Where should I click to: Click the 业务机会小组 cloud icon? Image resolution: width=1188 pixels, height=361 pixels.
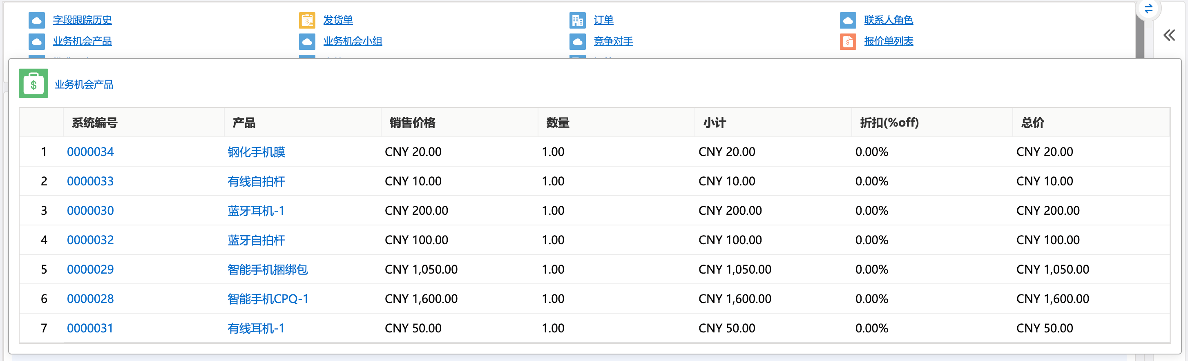click(x=307, y=42)
